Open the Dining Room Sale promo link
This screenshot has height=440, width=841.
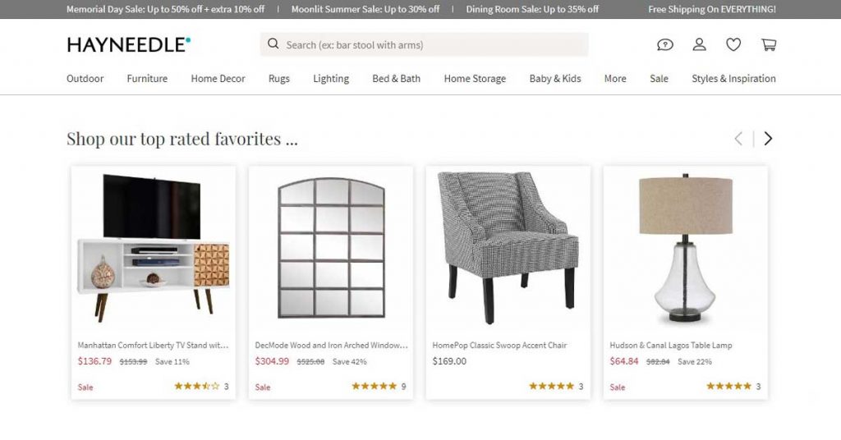(532, 10)
